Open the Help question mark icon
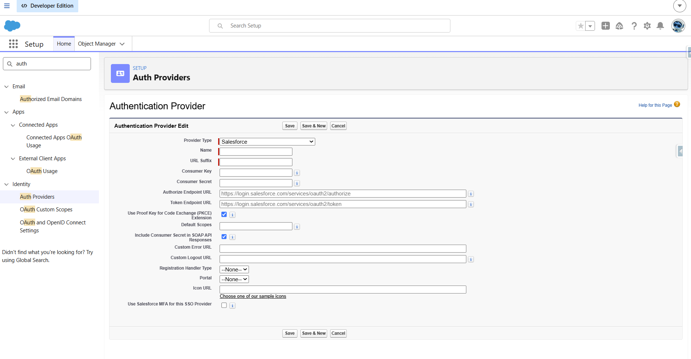Screen dimensions: 691x359 point(634,26)
